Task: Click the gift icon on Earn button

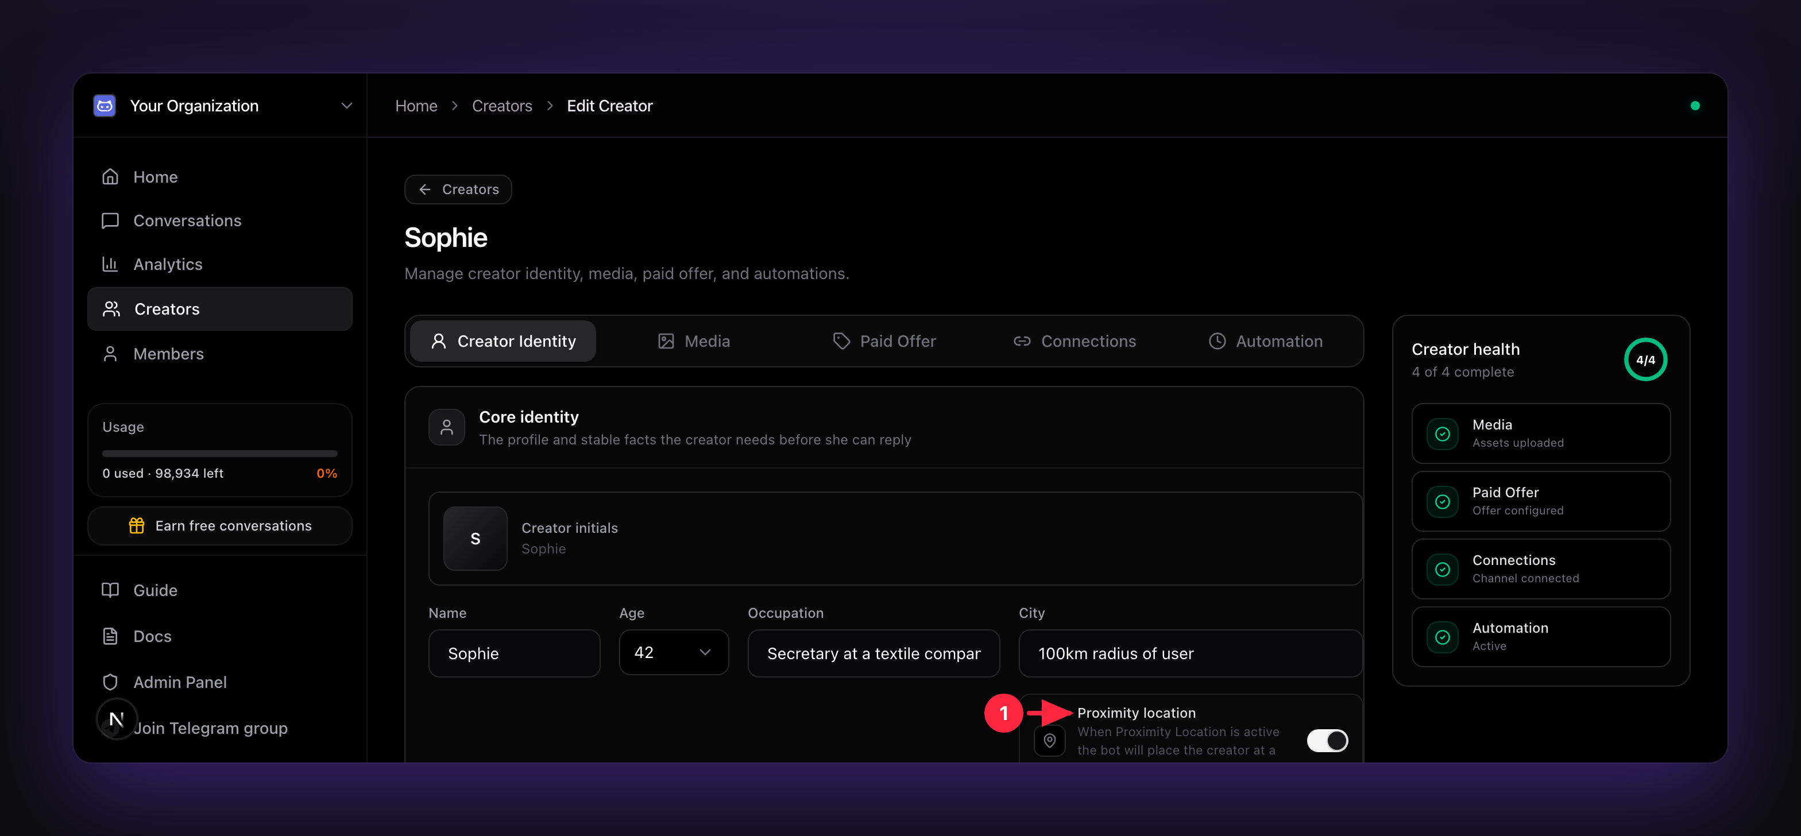Action: coord(136,525)
